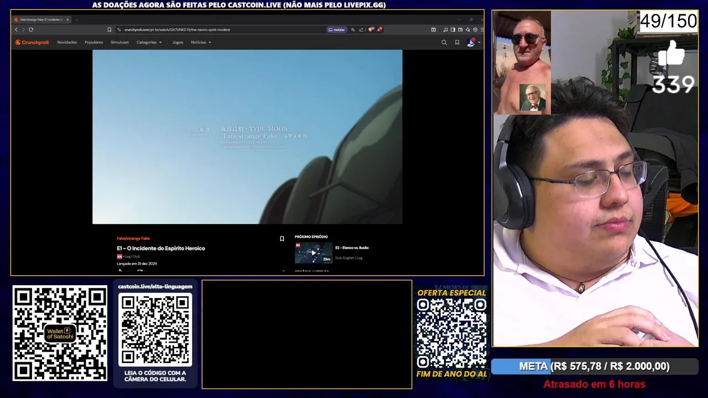Open the Simulcast menu item
Image resolution: width=708 pixels, height=398 pixels.
[x=119, y=42]
